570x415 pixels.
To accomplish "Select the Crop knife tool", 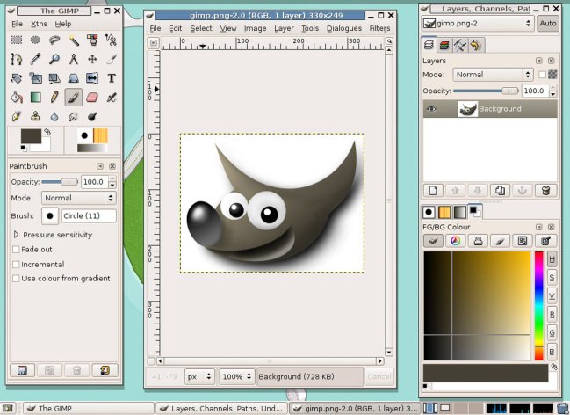I will (x=112, y=59).
